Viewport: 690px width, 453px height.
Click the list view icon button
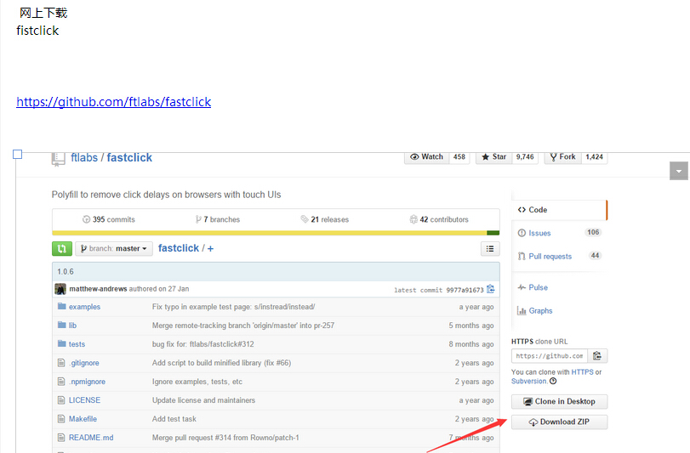pos(490,249)
